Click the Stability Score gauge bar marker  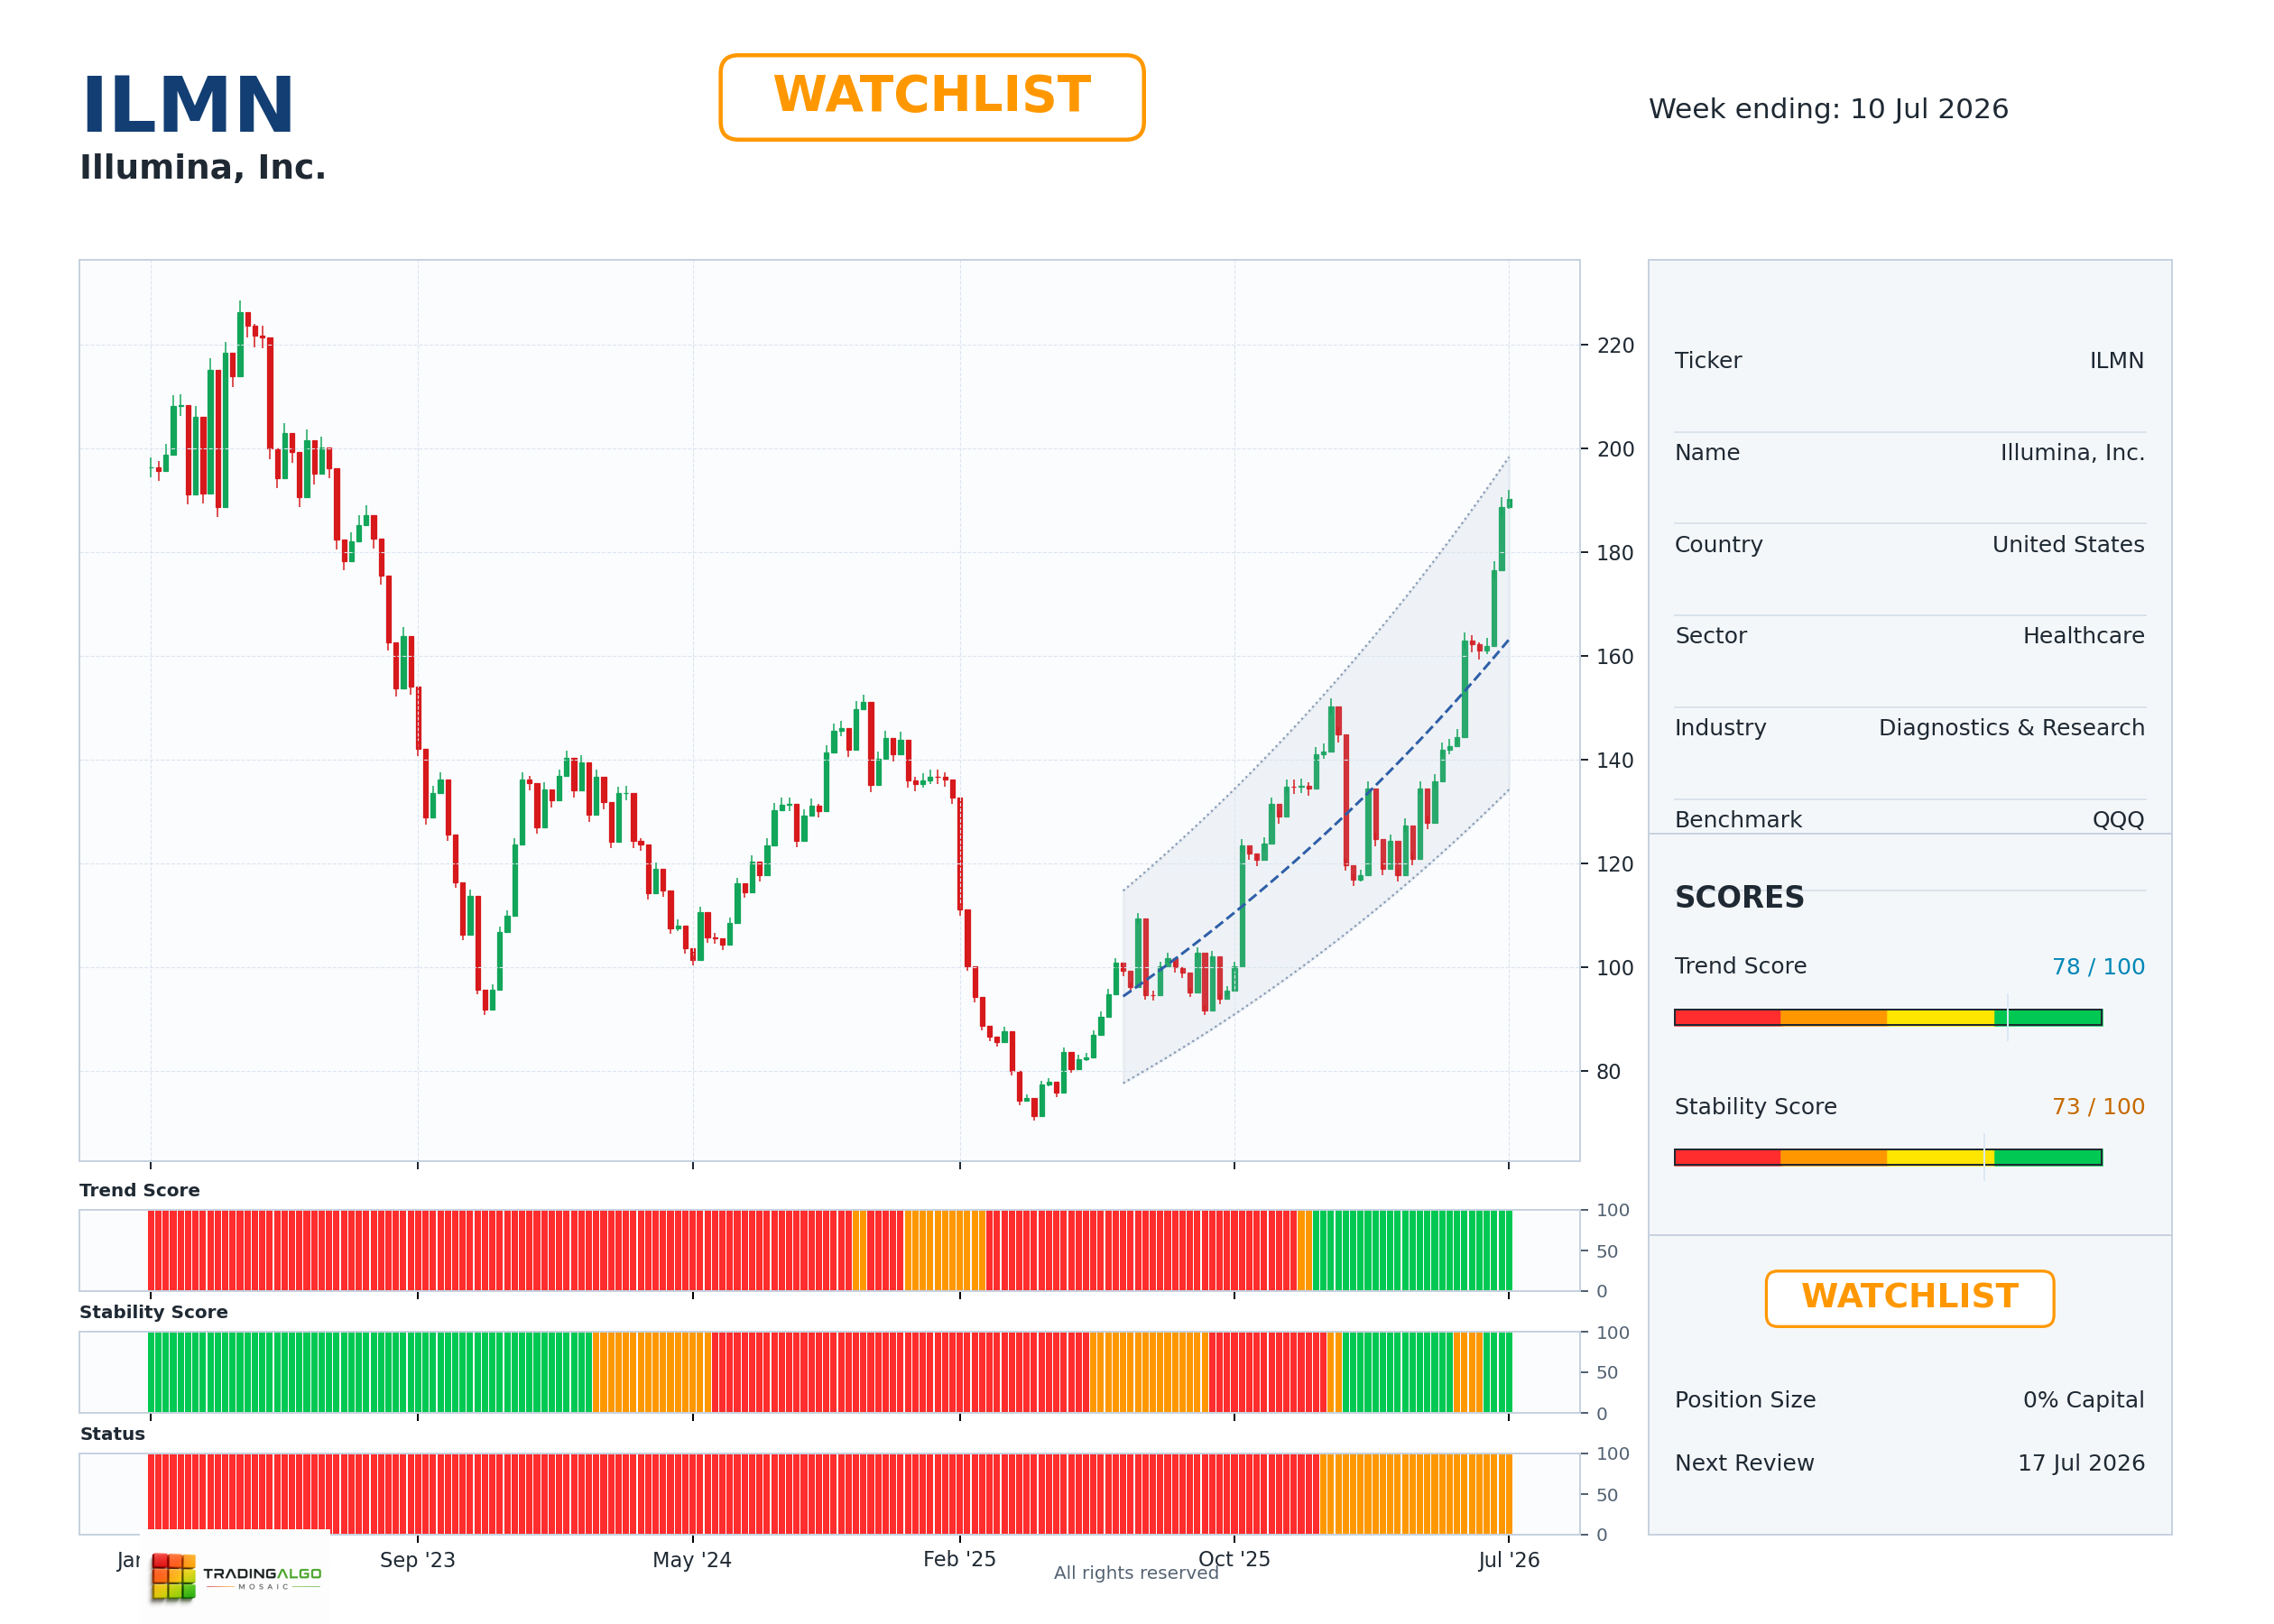[1984, 1158]
